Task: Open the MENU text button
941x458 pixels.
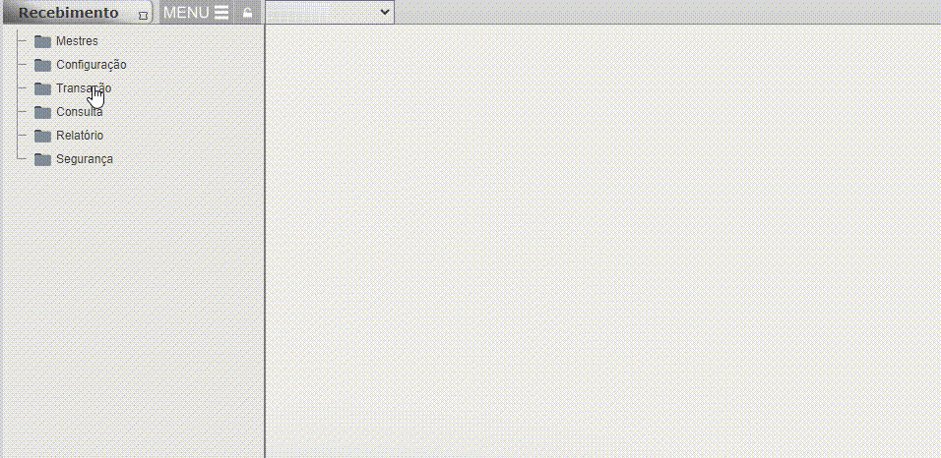Action: 186,13
